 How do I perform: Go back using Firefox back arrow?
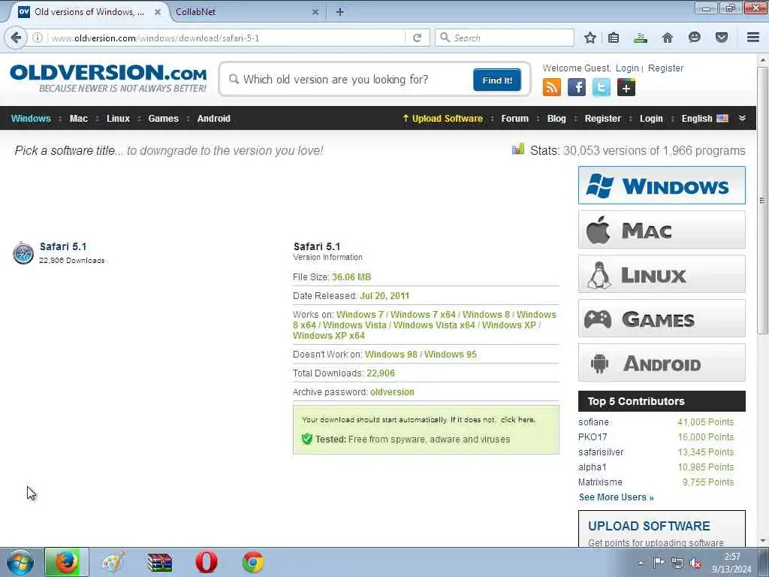point(16,38)
